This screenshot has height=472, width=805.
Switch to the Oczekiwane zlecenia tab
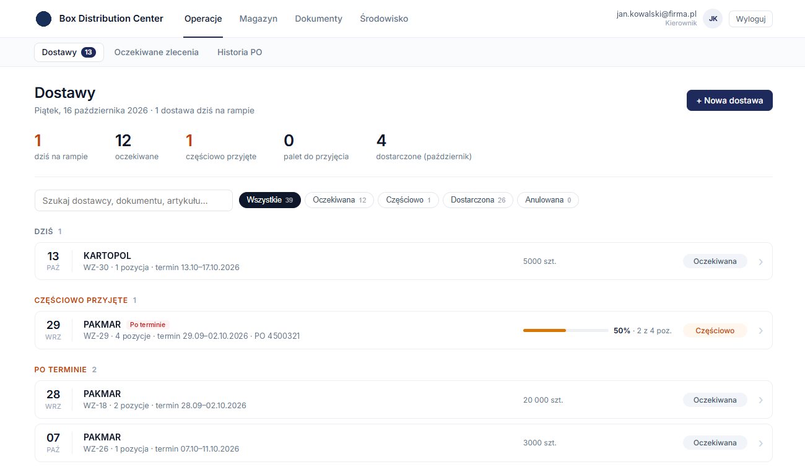click(x=157, y=52)
